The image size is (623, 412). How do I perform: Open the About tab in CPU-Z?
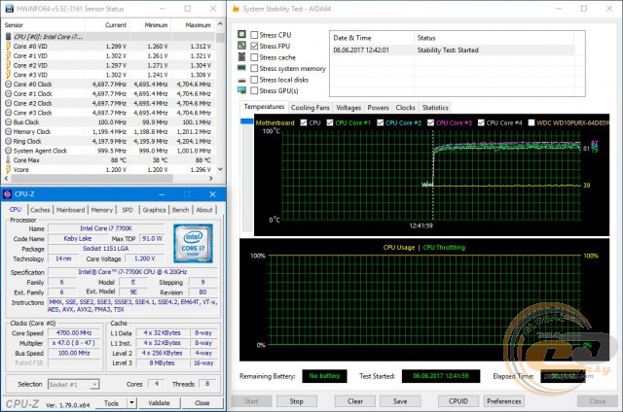coord(204,210)
